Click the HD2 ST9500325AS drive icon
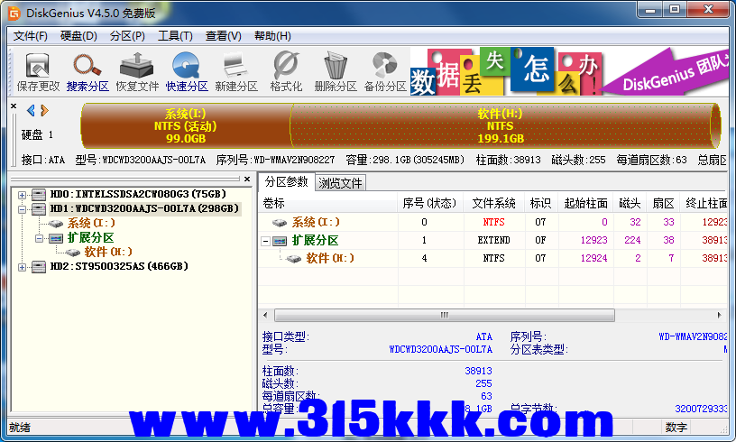Viewport: 736px width, 442px height. 39,266
